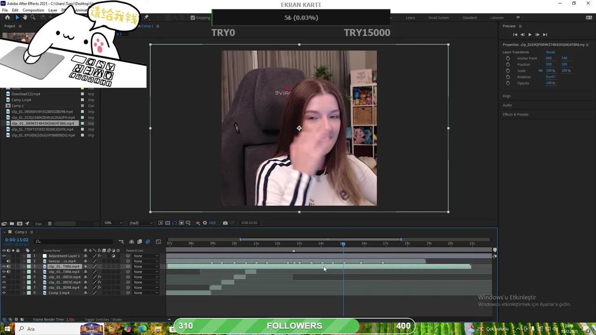
Task: Play the preview
Action: [x=530, y=34]
